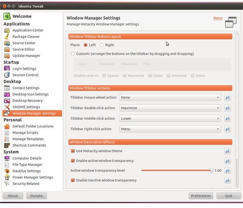This screenshot has width=243, height=208.
Task: Toggle the Close enable control checkbox
Action: [150, 76]
